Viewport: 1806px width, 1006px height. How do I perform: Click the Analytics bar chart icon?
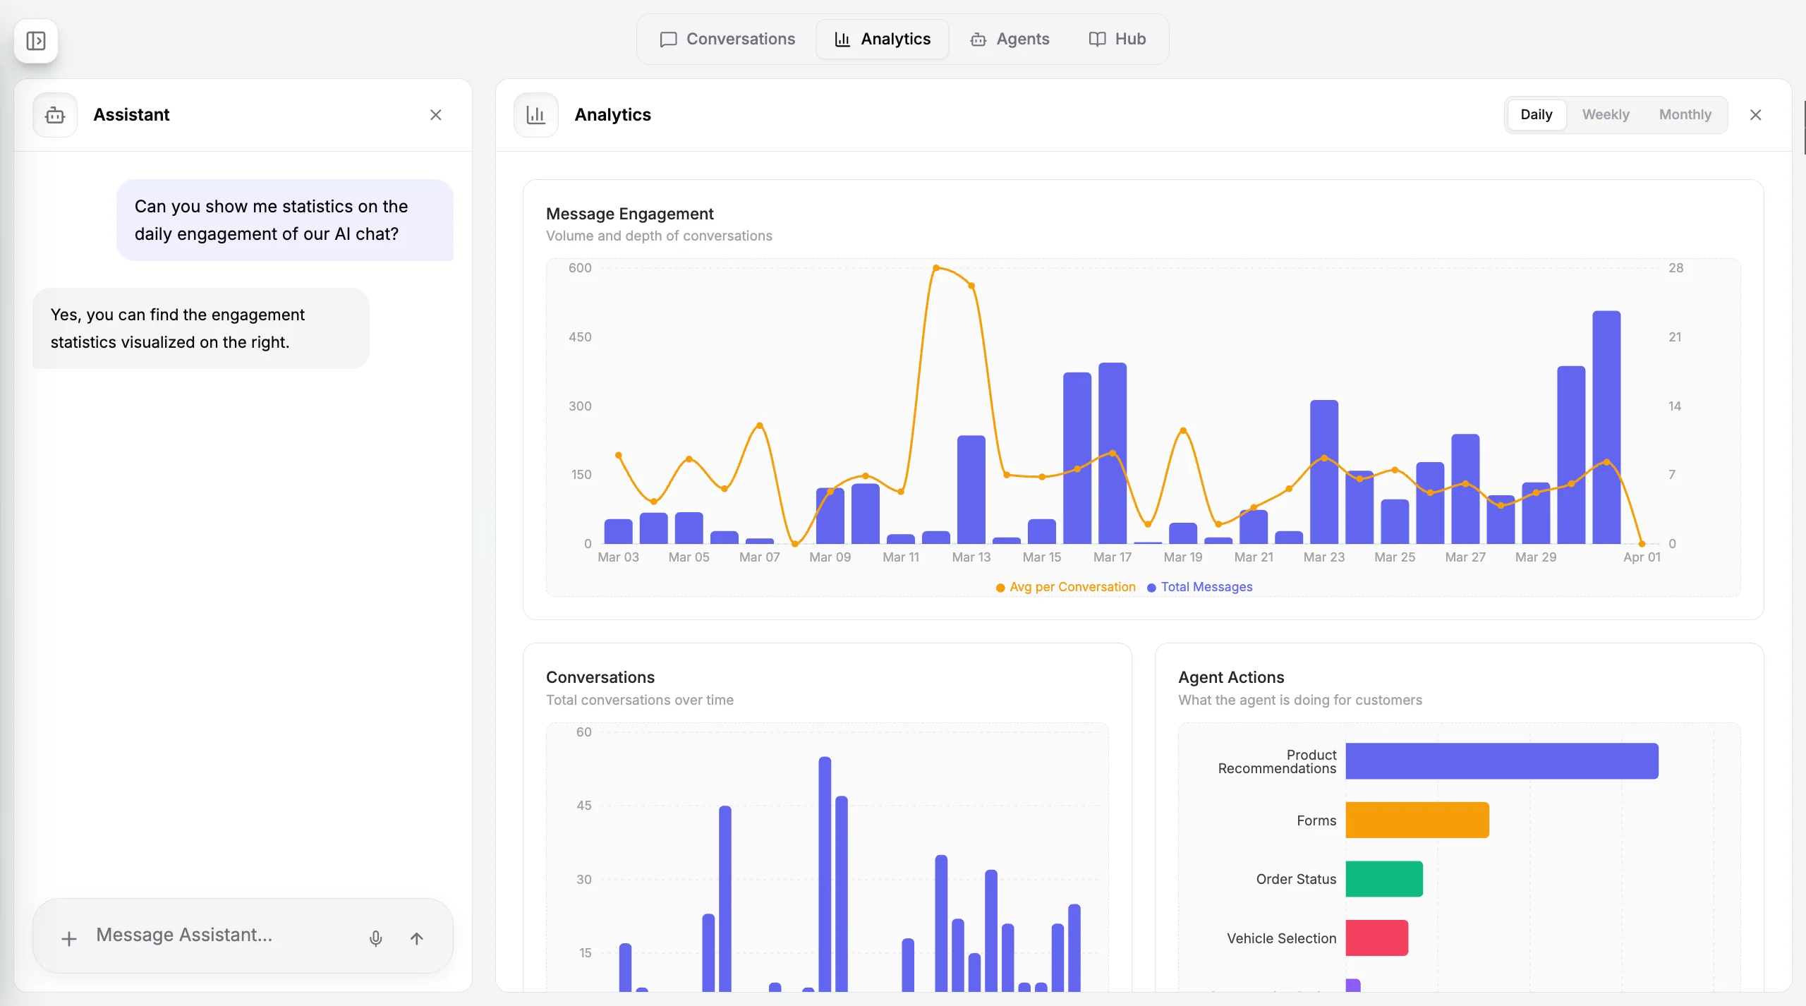coord(536,115)
